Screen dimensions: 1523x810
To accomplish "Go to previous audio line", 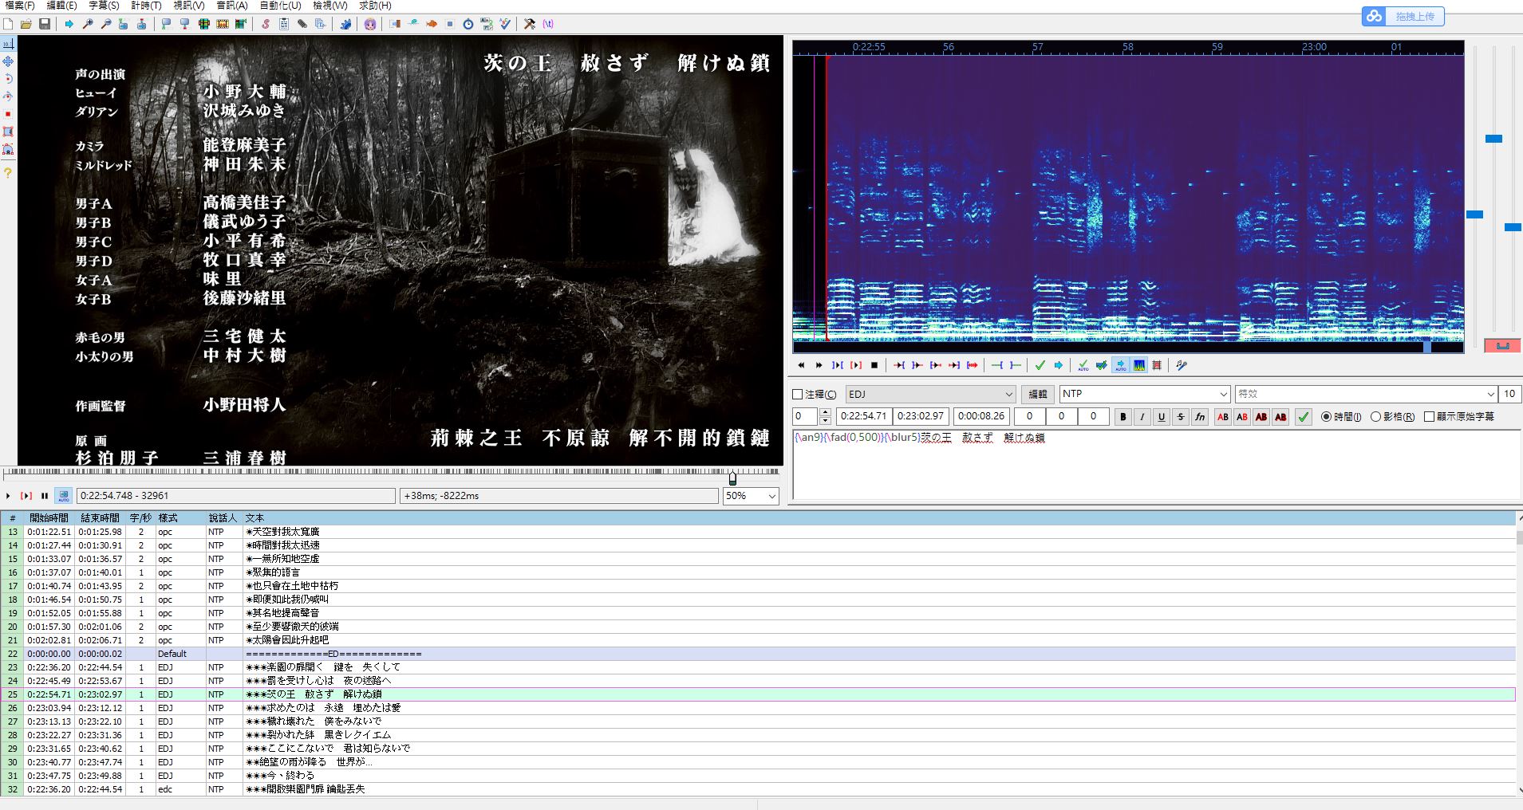I will [801, 365].
